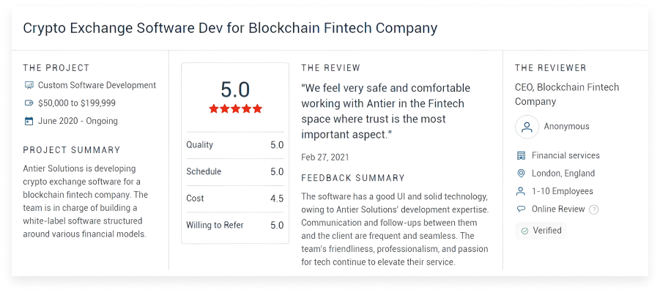Select the Cost 4.5 rating row
The image size is (660, 293).
234,199
